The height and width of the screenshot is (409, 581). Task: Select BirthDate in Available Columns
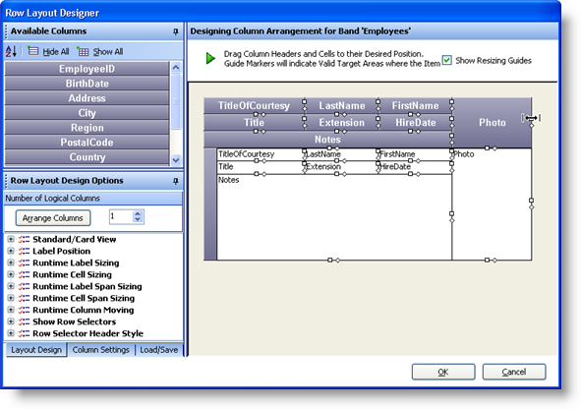click(x=87, y=84)
